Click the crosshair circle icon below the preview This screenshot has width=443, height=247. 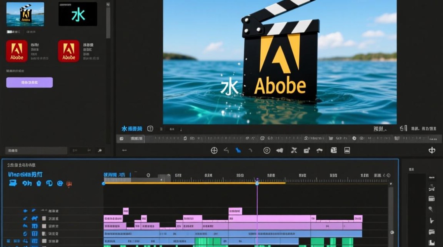[214, 151]
